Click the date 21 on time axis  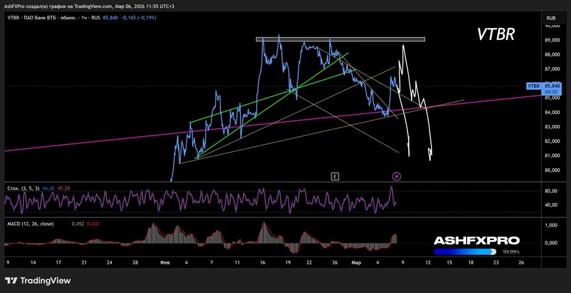(84, 262)
